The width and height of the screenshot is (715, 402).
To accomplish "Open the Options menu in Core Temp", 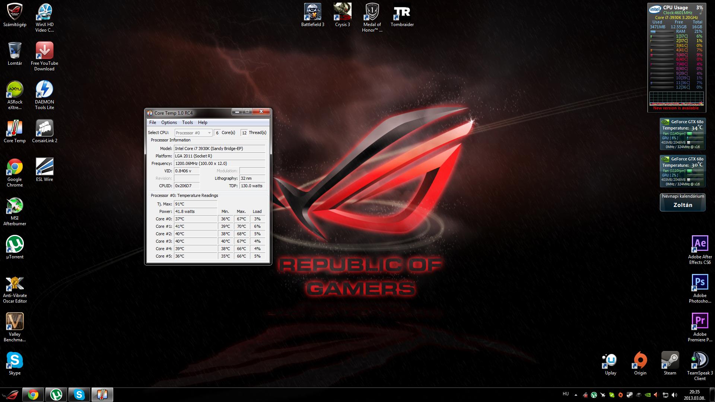I will tap(169, 122).
